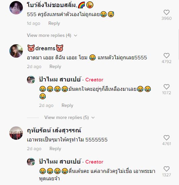Reply to the creator's first 2d ago reply
Screen dimensions: 179x185
(x=68, y=105)
